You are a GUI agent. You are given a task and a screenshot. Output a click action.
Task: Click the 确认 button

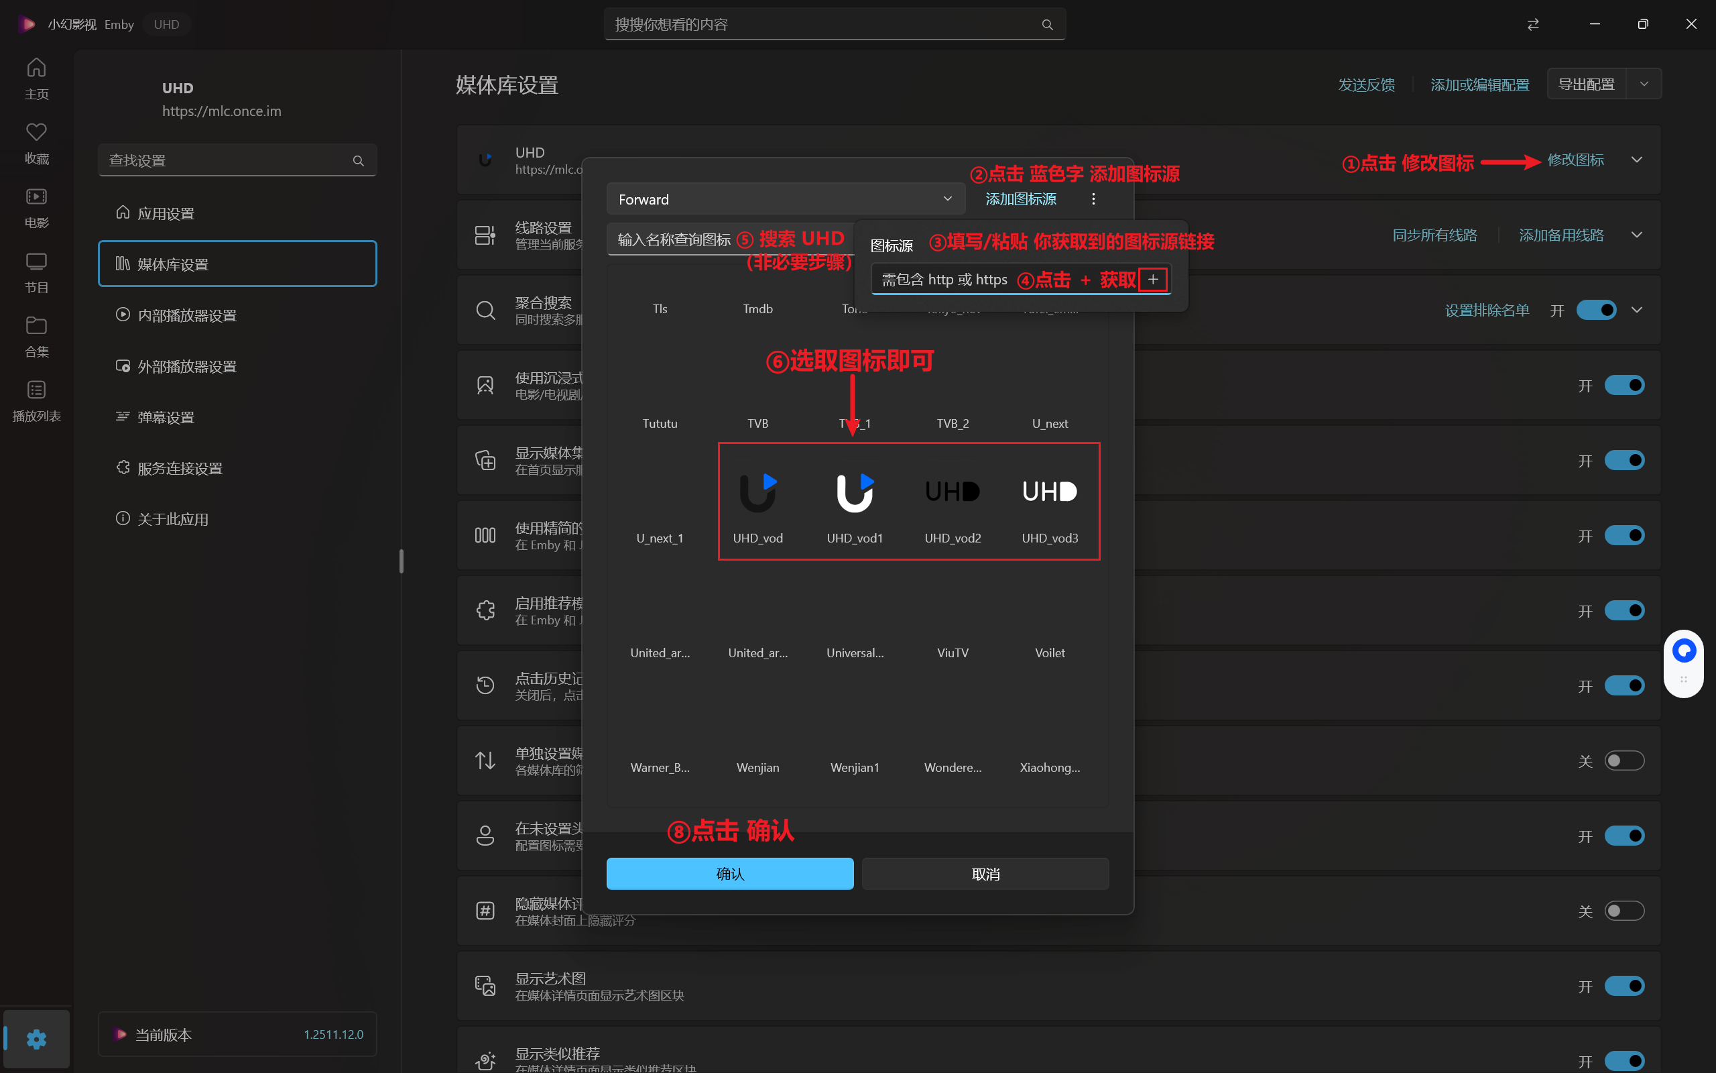point(730,874)
